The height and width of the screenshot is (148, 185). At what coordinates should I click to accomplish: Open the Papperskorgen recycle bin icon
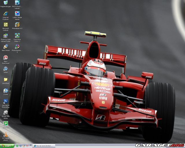[x=5, y=3]
